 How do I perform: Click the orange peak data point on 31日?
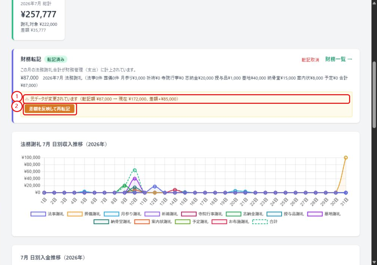346,157
